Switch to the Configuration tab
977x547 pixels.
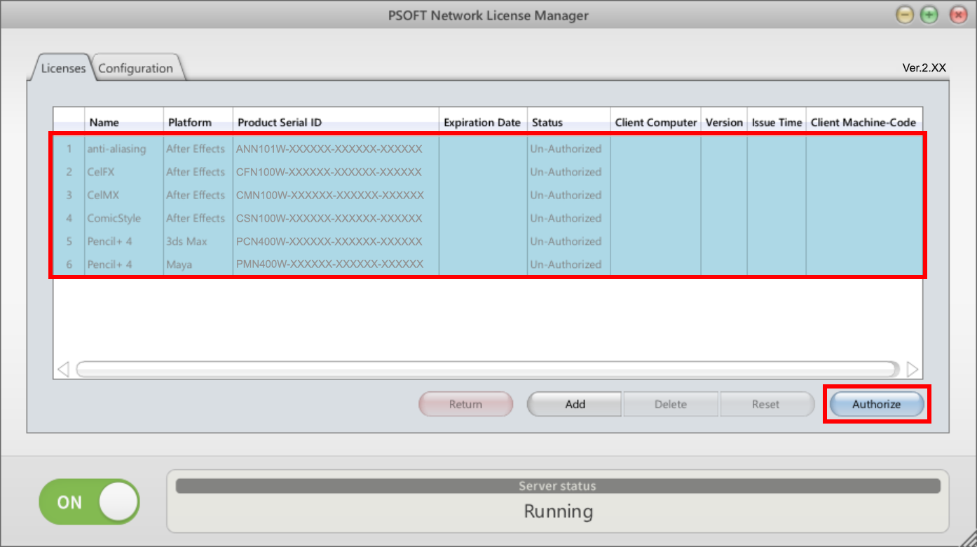136,68
